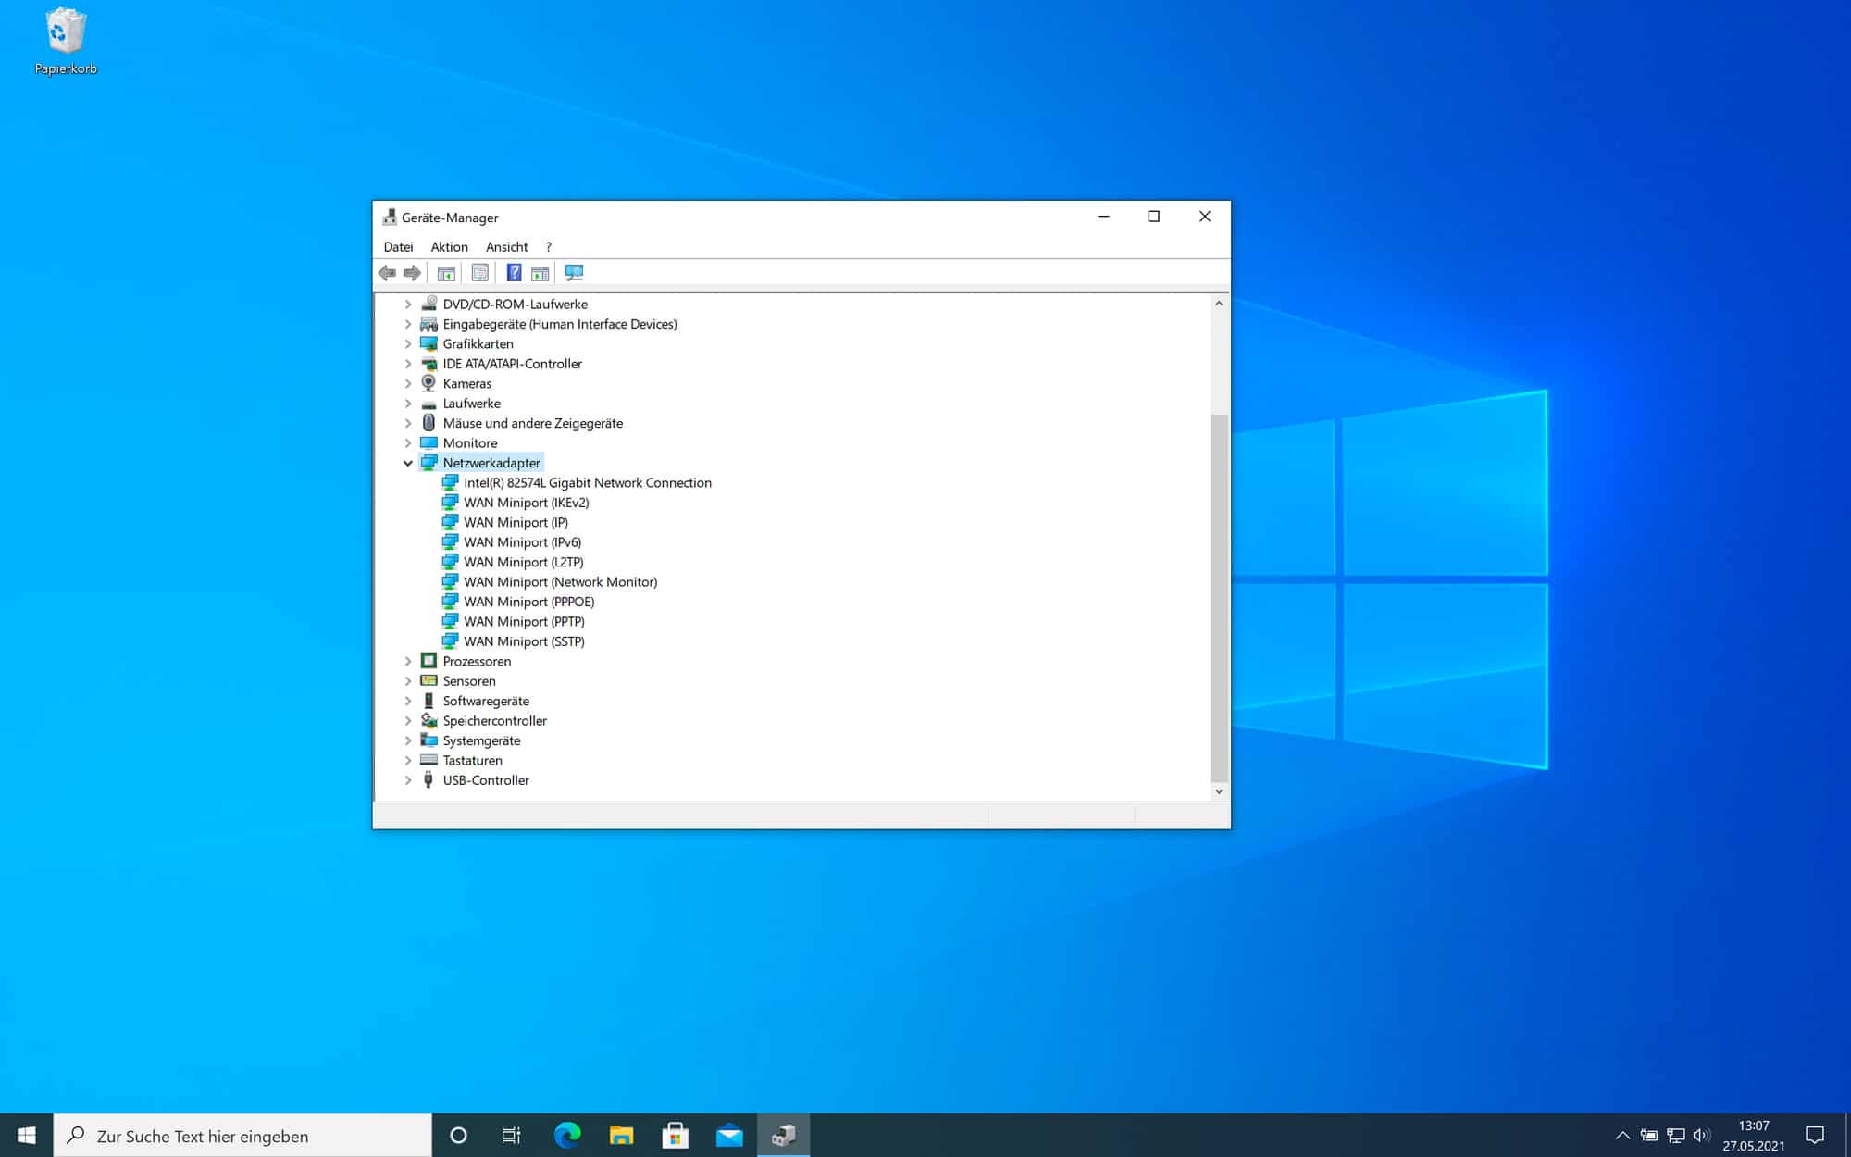Click the vertical scrollbar thumb in device list
Viewport: 1851px width, 1157px height.
(1219, 598)
